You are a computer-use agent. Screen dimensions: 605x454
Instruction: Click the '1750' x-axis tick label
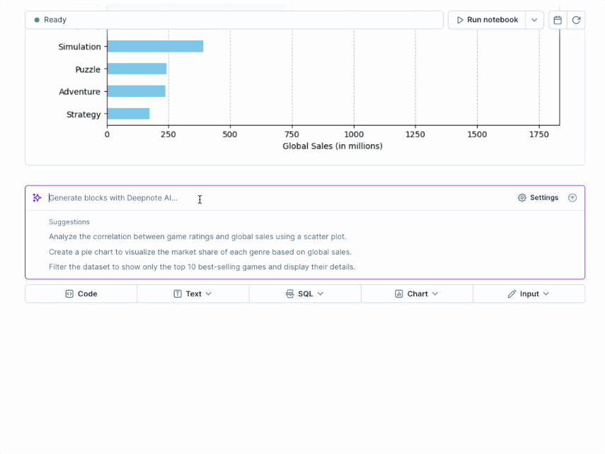539,134
